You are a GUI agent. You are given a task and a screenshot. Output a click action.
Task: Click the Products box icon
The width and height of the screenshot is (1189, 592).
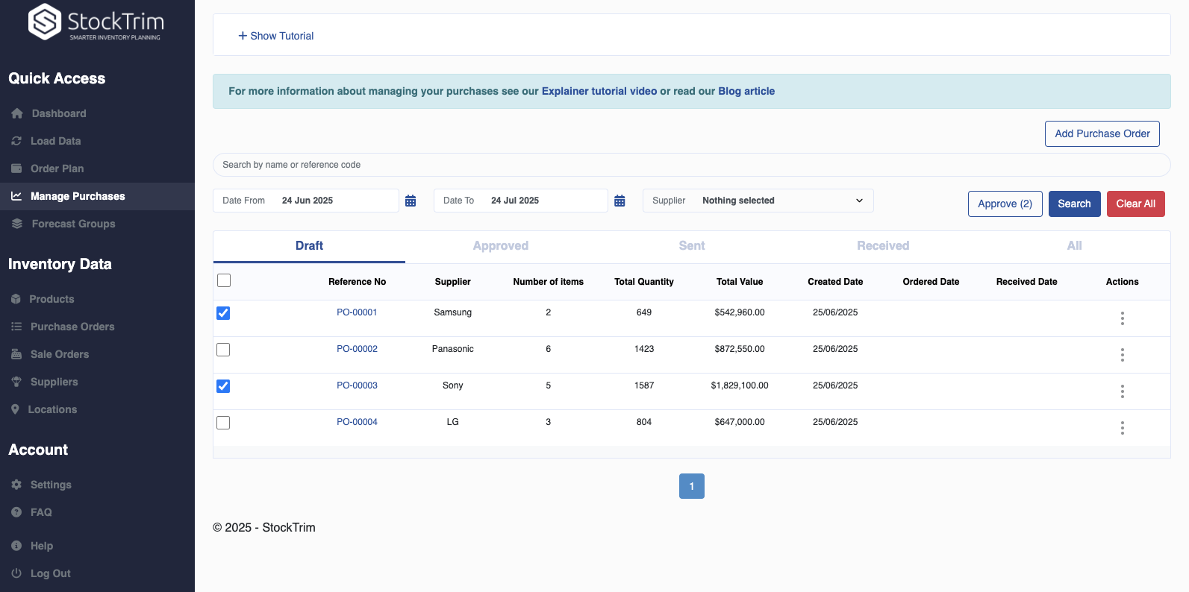click(16, 299)
